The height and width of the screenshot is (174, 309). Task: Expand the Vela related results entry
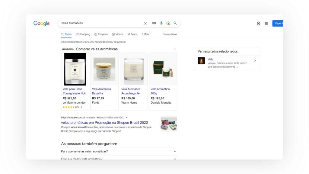(x=255, y=61)
